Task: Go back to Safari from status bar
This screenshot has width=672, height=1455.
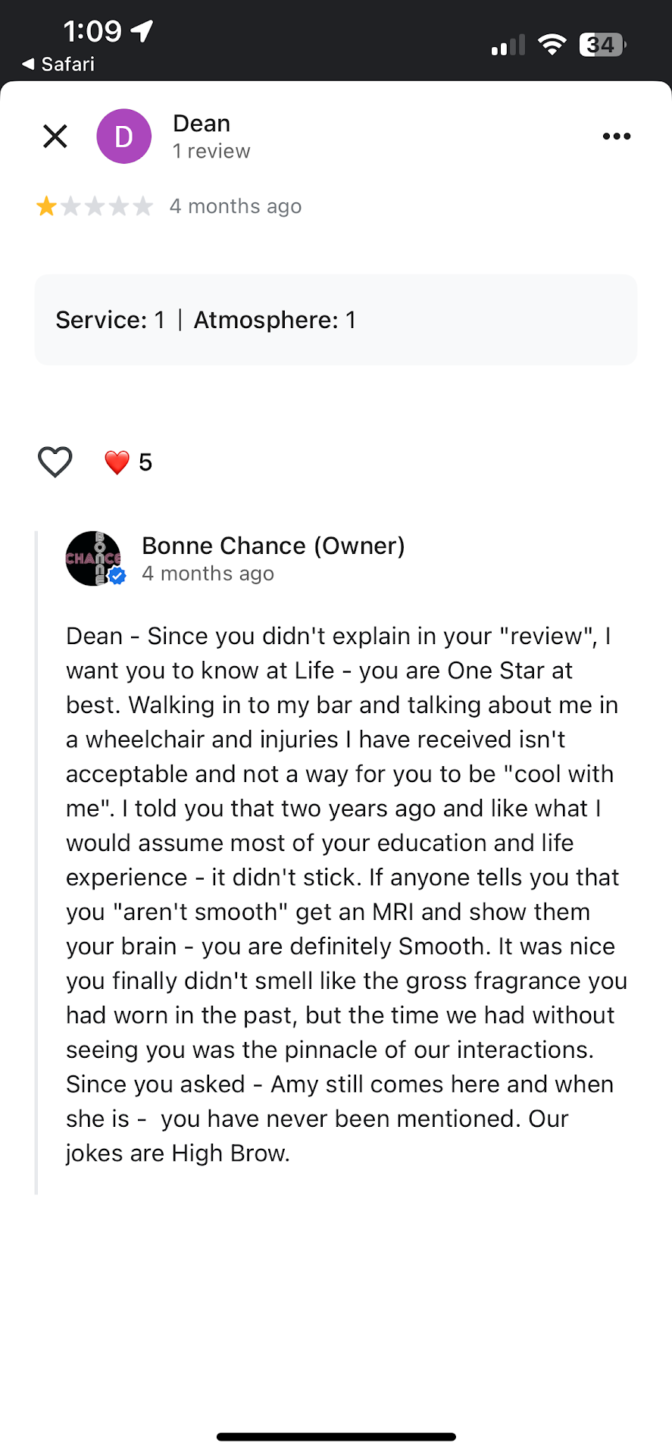Action: click(59, 64)
